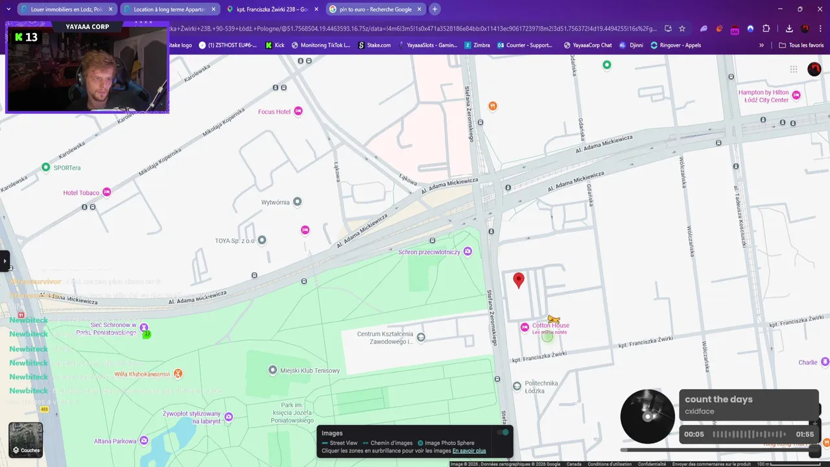This screenshot has width=830, height=467.
Task: Open the Courrier - Support bookmark
Action: tap(525, 45)
